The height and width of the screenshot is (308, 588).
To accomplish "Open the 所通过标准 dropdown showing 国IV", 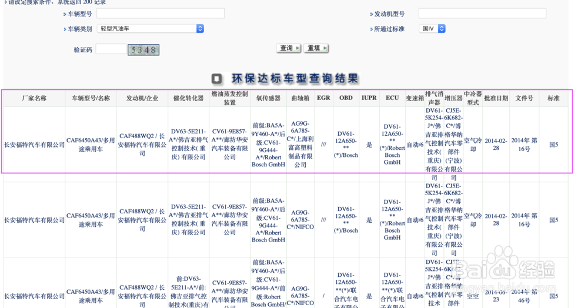I will tap(432, 28).
